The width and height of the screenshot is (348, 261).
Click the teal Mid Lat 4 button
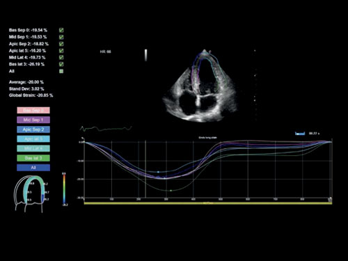point(33,148)
